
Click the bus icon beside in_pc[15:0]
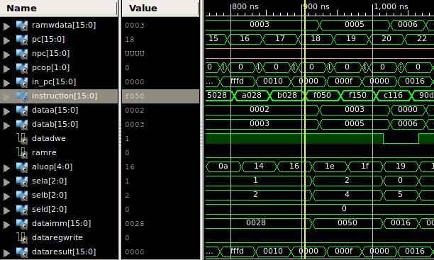coord(22,82)
